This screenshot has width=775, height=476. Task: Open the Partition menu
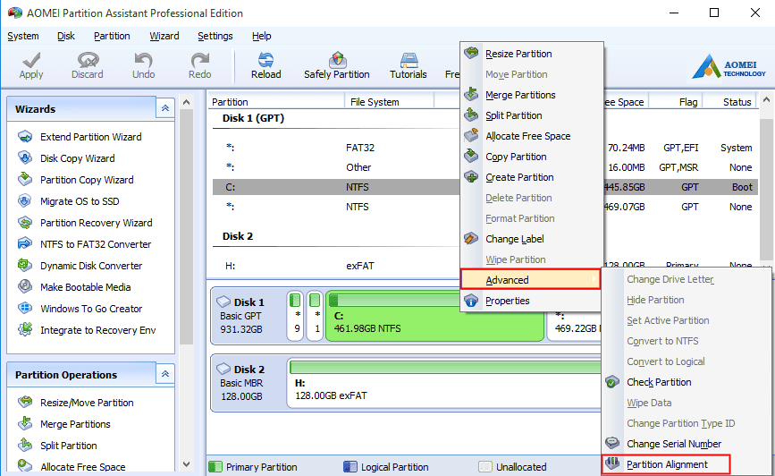point(112,36)
